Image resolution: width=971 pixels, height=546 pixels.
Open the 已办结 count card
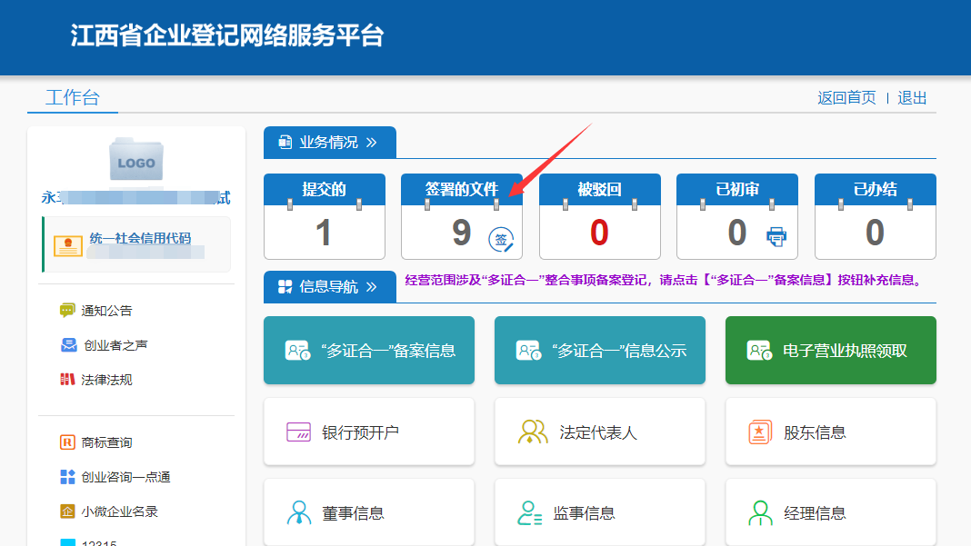point(875,216)
